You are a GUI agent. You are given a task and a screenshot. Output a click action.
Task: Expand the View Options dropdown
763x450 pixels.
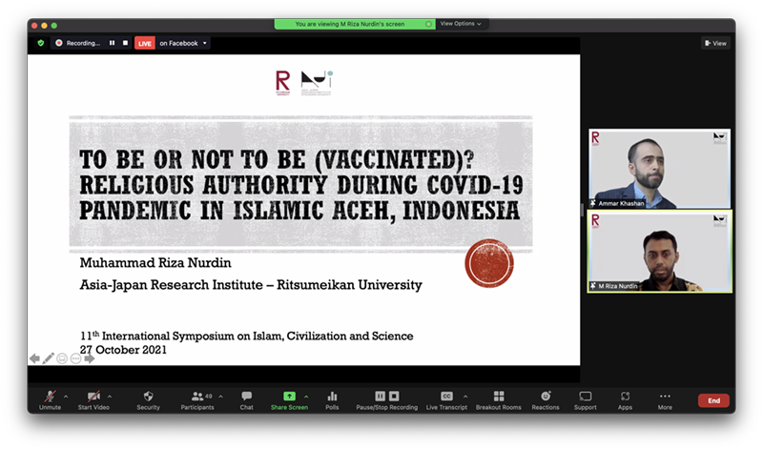(461, 24)
